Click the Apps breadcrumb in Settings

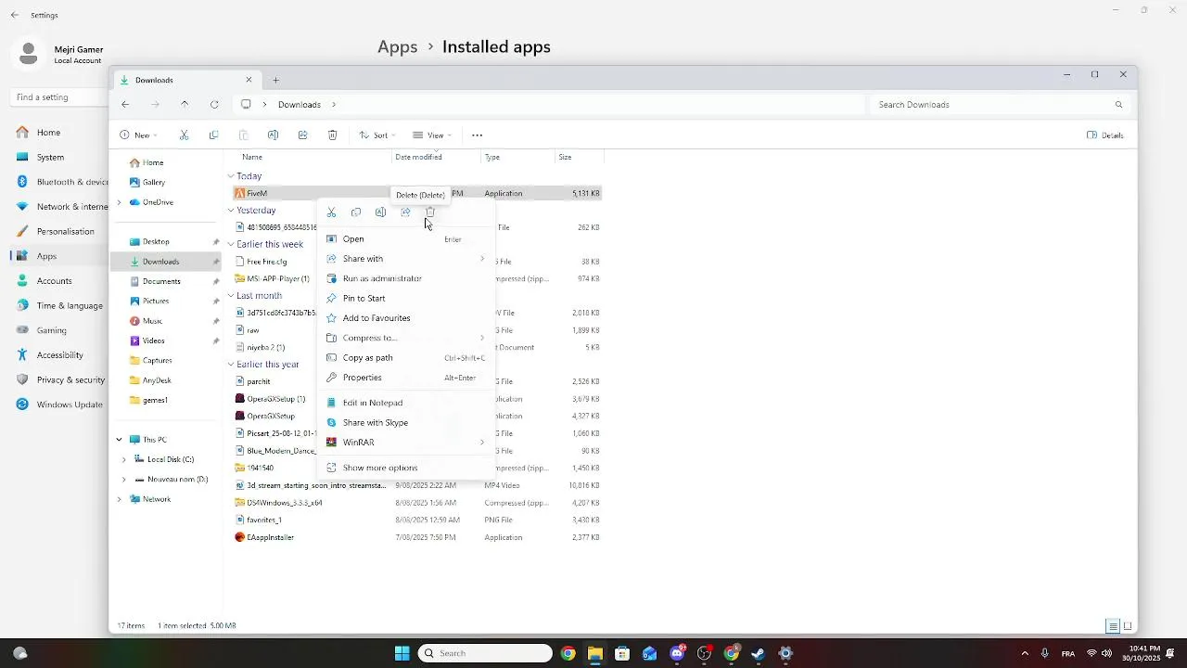coord(397,46)
